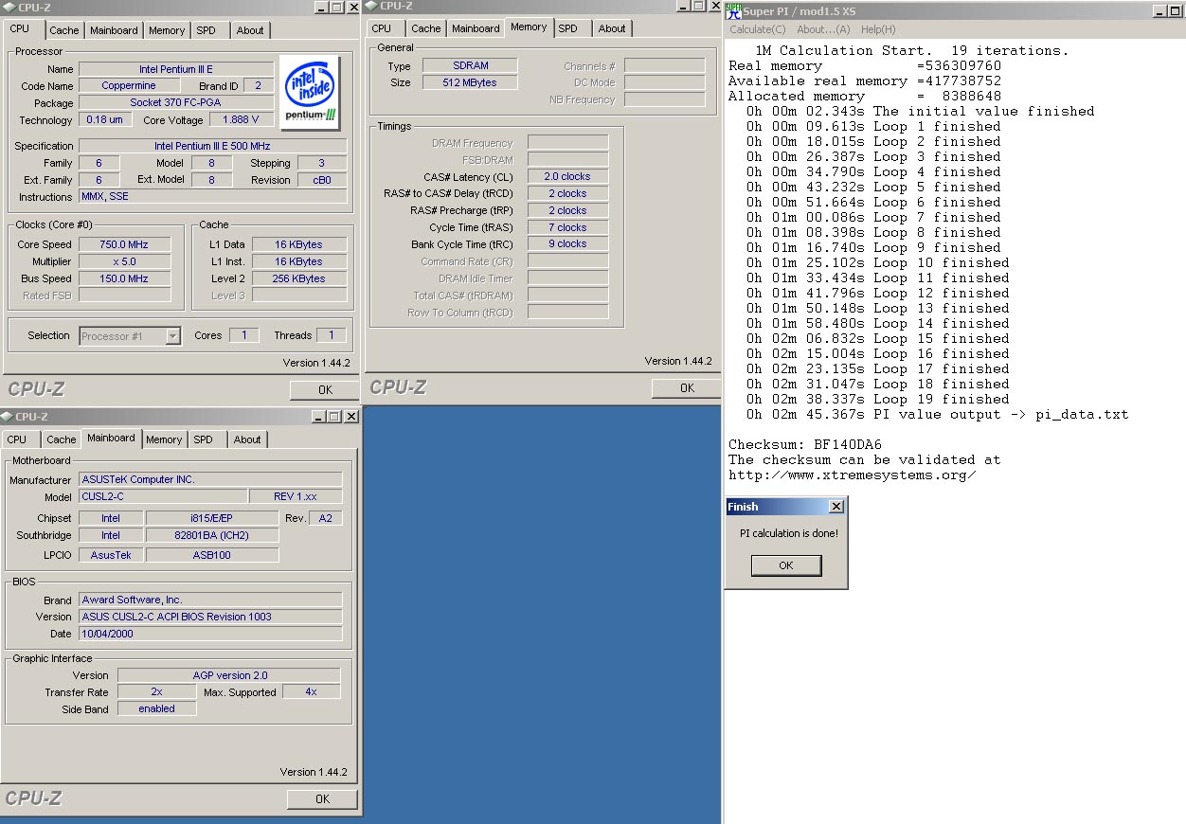Minimize the Mainboard CPU-Z window
1186x824 pixels.
coord(318,417)
